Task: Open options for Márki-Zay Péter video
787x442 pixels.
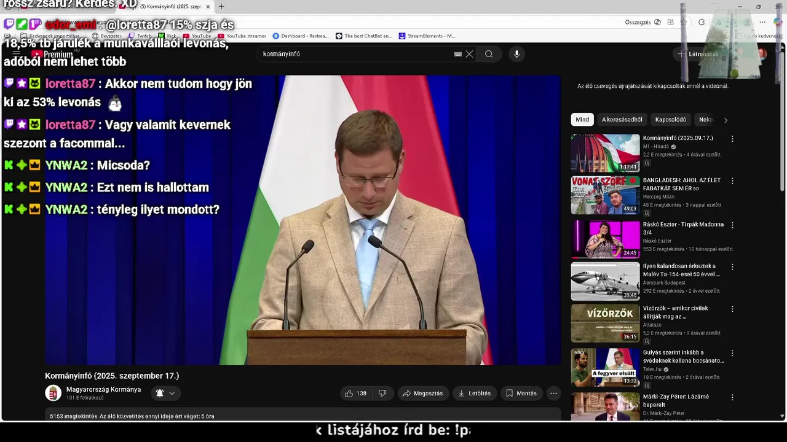Action: [732, 397]
